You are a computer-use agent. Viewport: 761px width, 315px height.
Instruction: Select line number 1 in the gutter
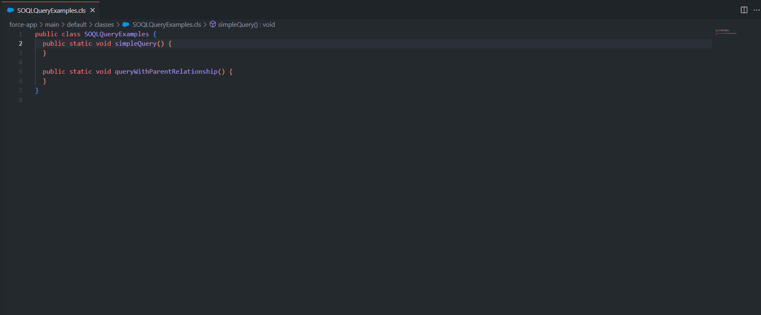pos(20,34)
